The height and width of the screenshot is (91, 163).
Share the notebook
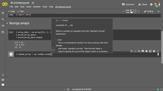coord(143,5)
